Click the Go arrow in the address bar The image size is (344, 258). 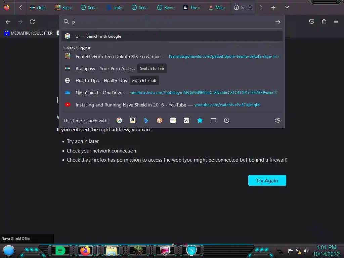278,22
